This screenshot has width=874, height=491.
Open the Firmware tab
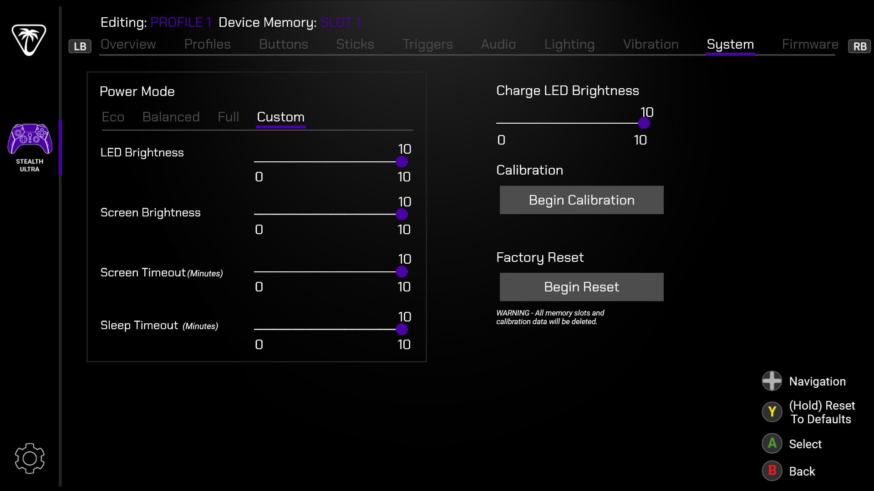810,45
